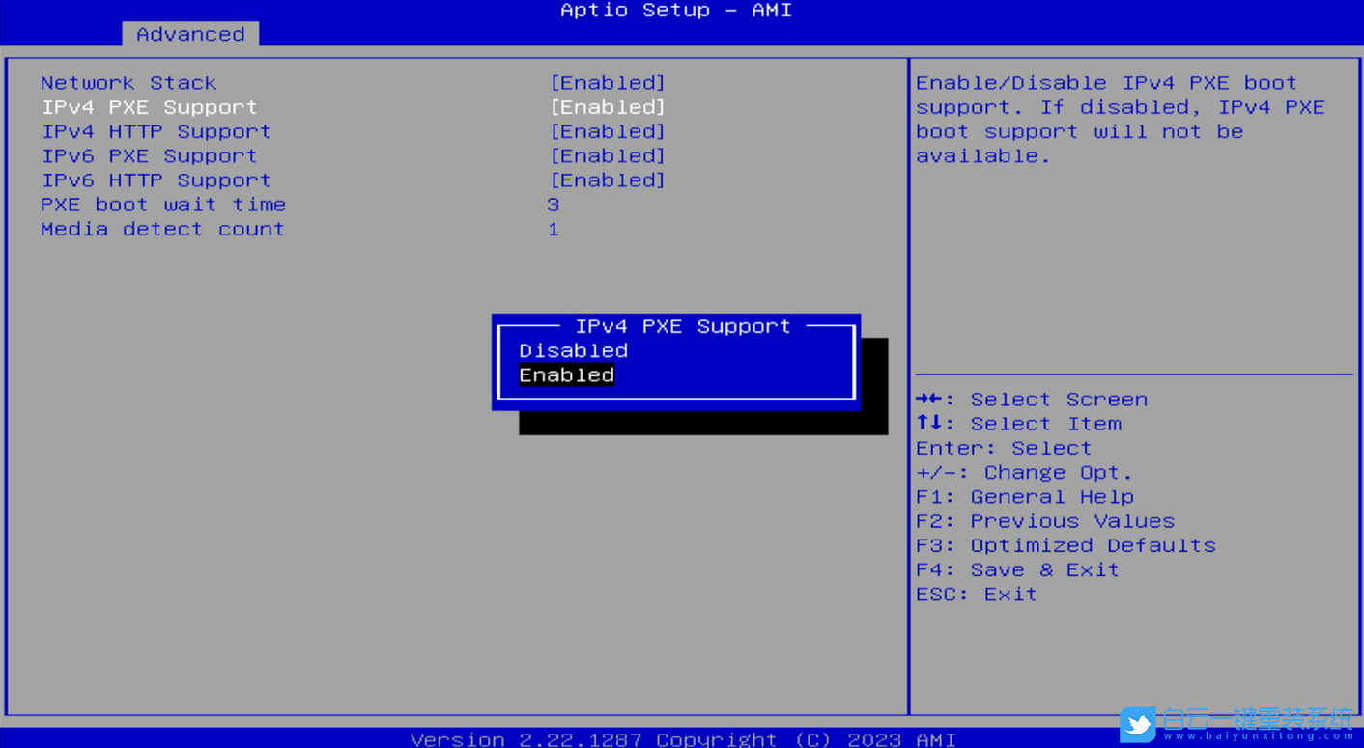This screenshot has height=748, width=1364.
Task: Switch to the Advanced tab
Action: (189, 33)
